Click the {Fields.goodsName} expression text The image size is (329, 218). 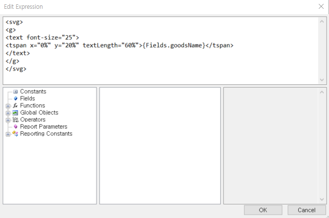174,45
